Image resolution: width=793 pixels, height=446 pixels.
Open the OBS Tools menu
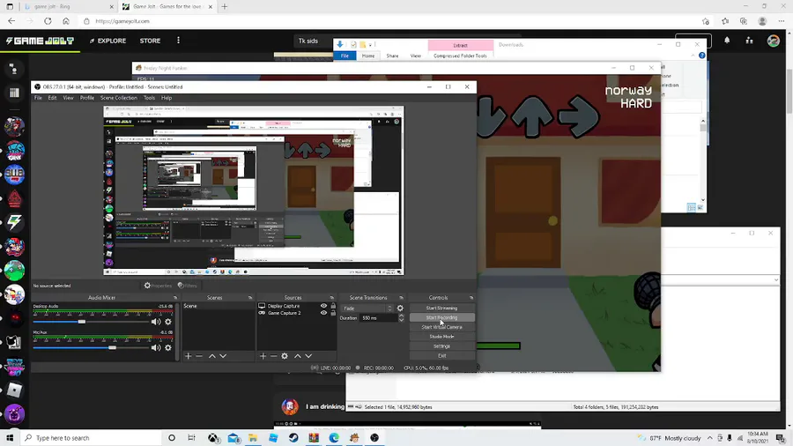click(149, 98)
